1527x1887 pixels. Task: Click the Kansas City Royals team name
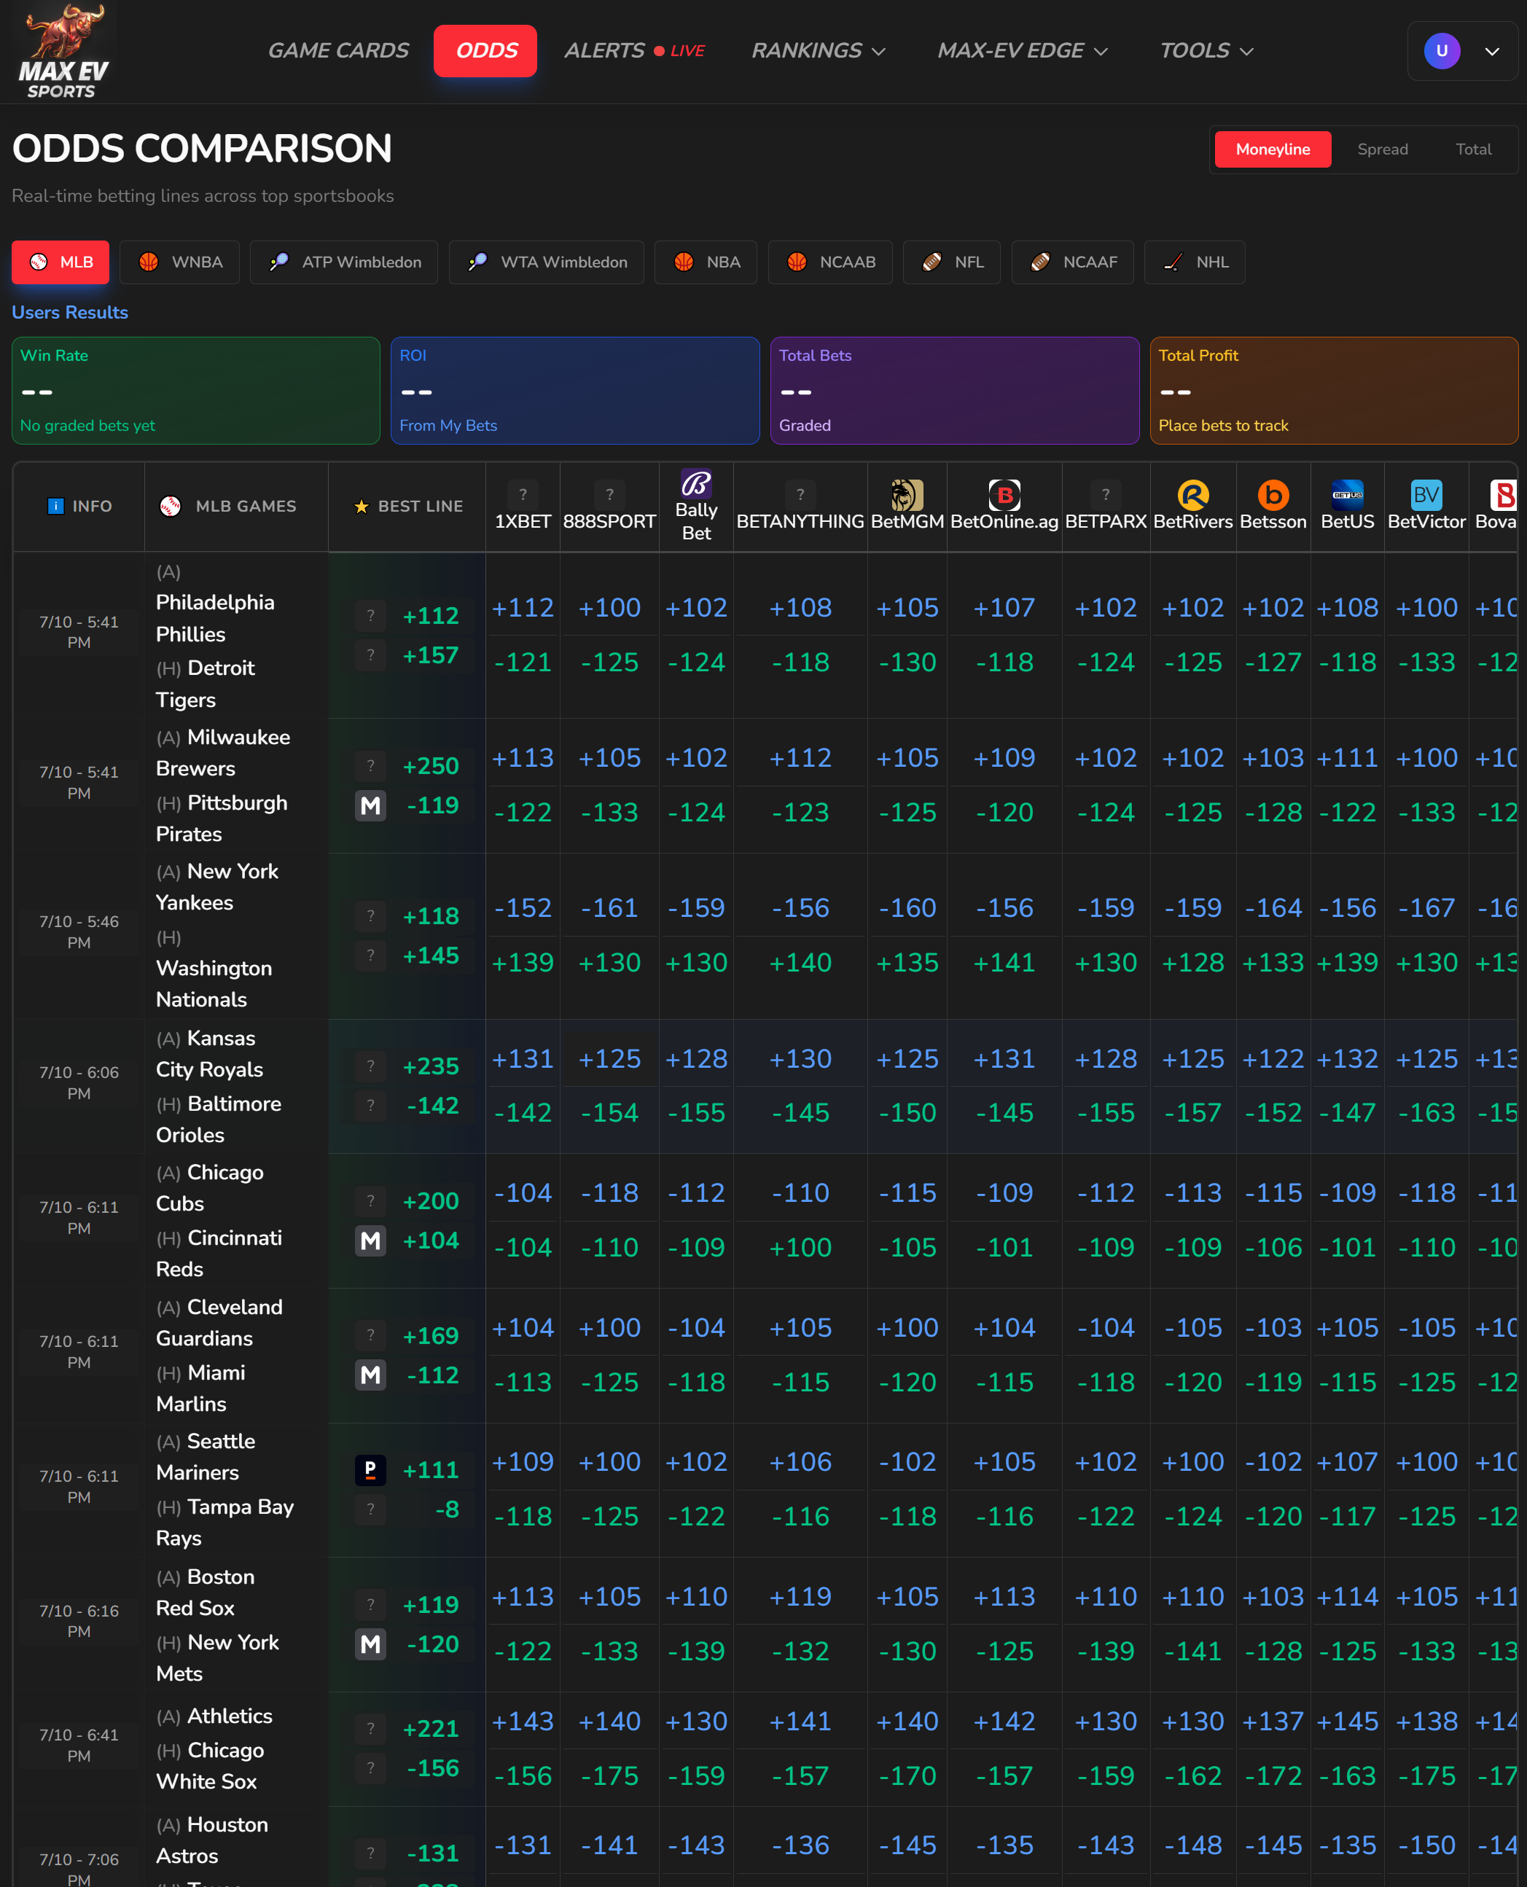click(209, 1054)
